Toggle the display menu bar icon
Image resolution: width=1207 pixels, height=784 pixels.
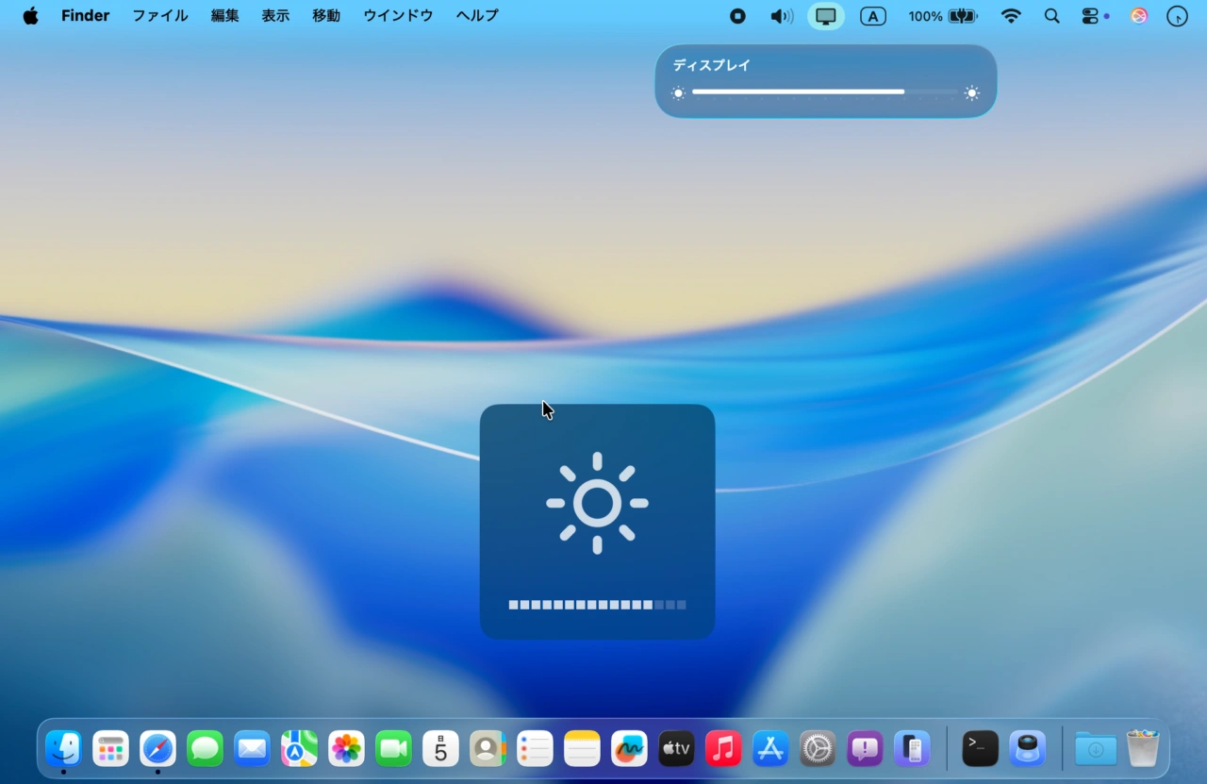(x=825, y=15)
